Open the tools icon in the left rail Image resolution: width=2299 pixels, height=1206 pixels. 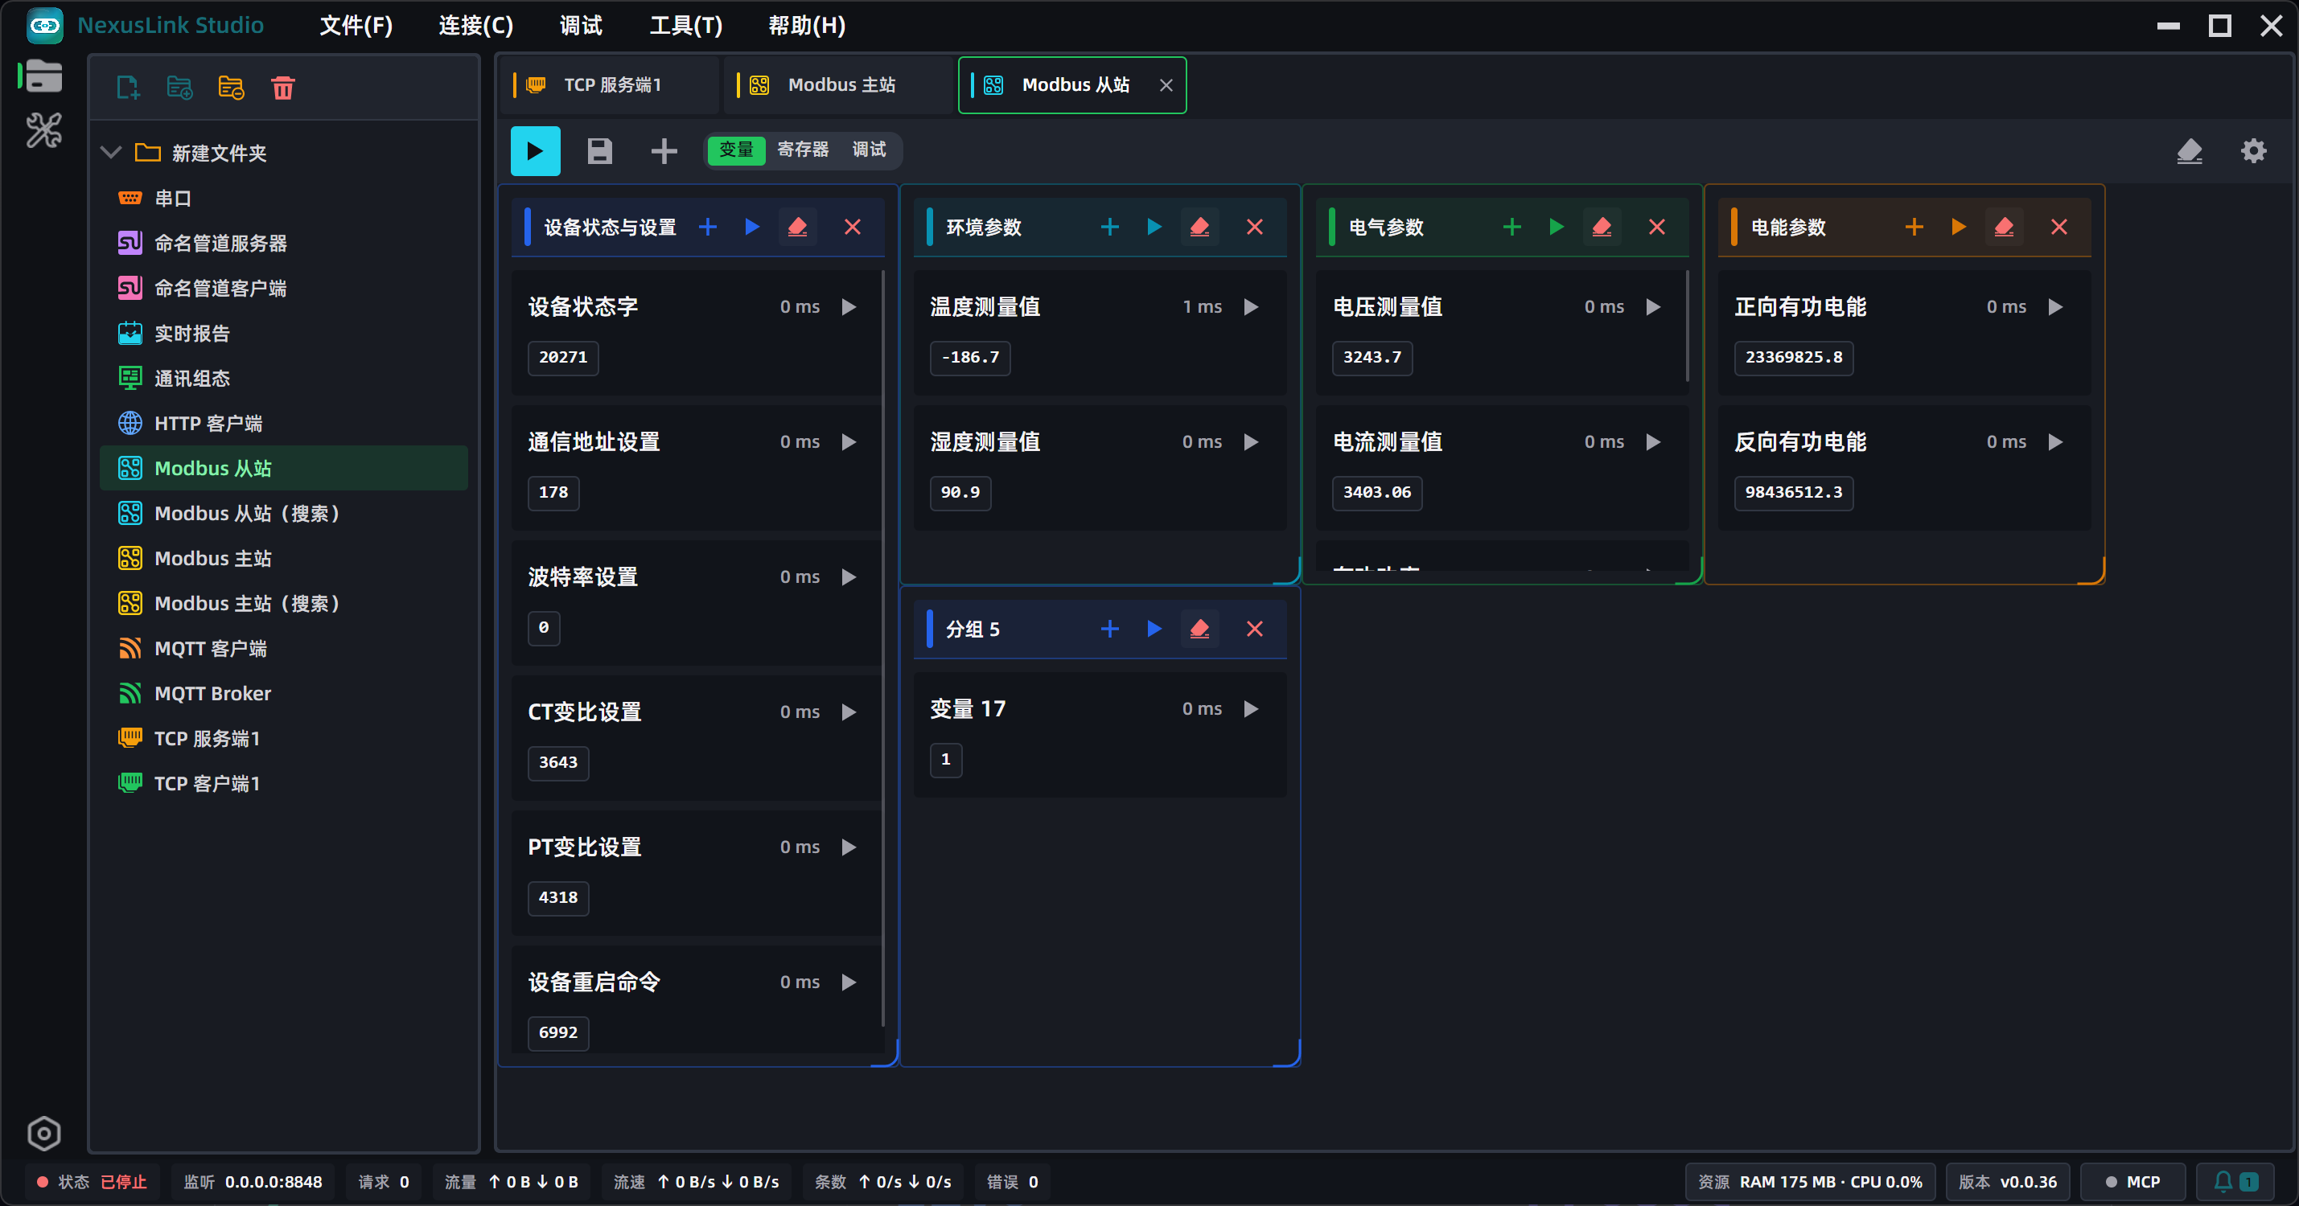click(x=43, y=130)
